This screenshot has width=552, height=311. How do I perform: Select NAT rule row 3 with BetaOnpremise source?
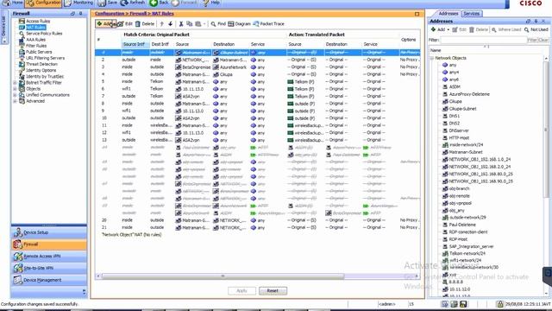257,67
